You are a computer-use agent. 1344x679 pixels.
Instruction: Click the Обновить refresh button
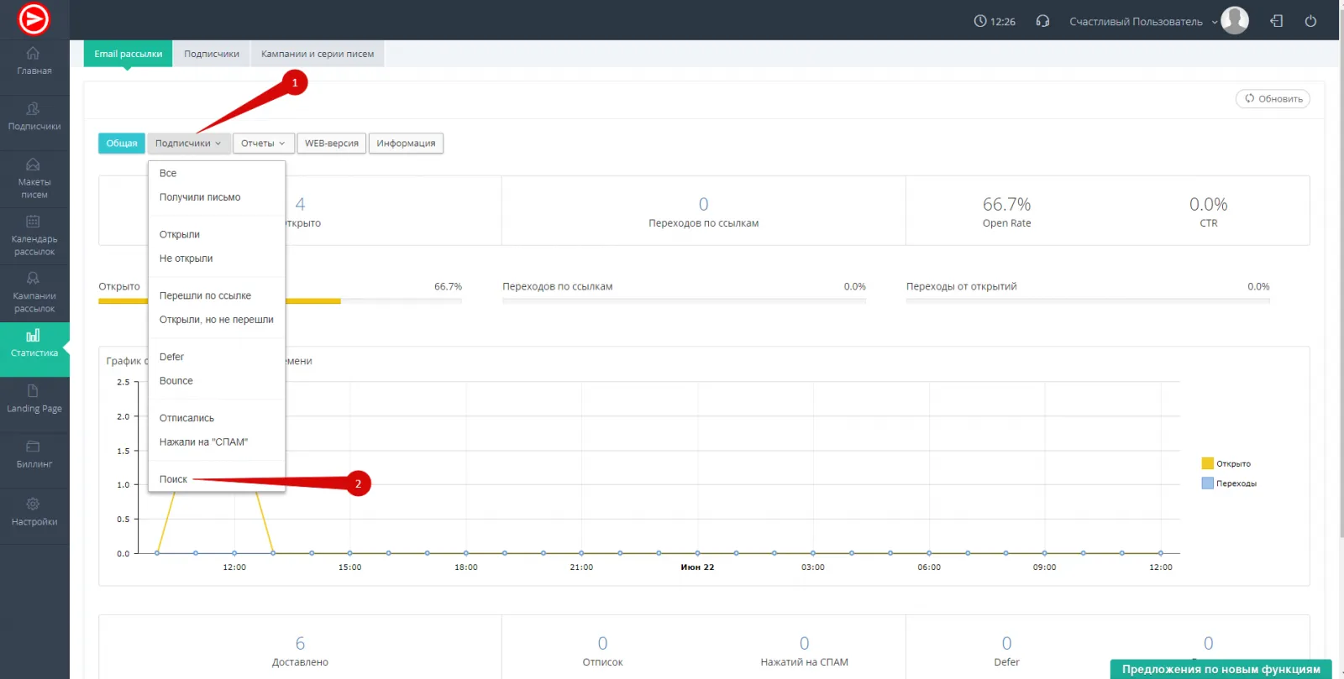[x=1273, y=99]
